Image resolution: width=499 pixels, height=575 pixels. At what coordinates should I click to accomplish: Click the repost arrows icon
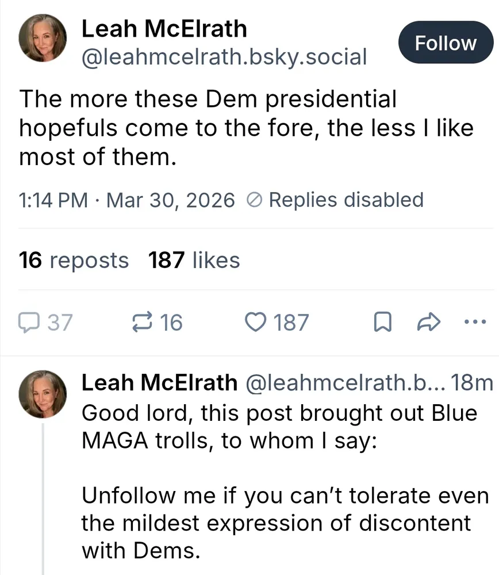pos(142,323)
